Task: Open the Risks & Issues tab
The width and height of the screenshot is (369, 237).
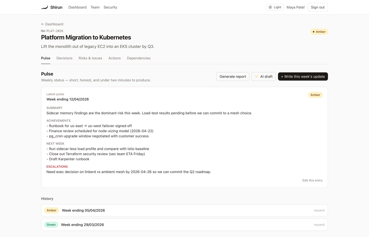Action: [x=90, y=58]
